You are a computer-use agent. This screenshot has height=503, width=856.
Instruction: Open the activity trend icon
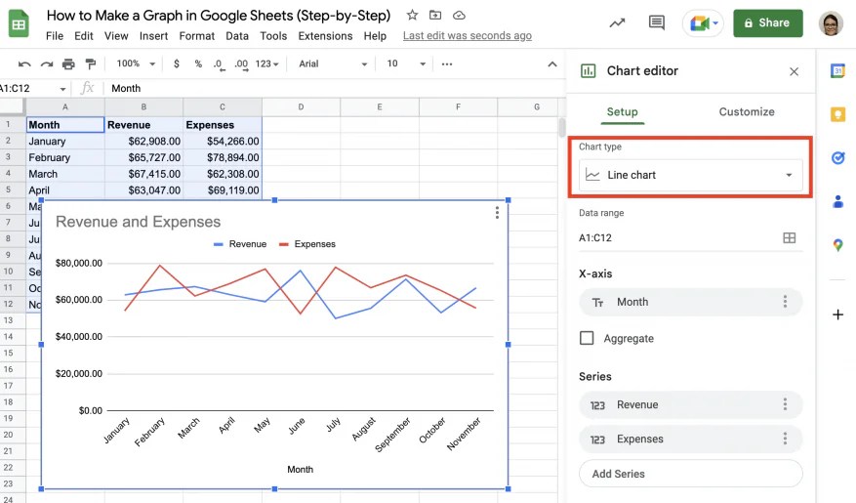click(x=618, y=22)
